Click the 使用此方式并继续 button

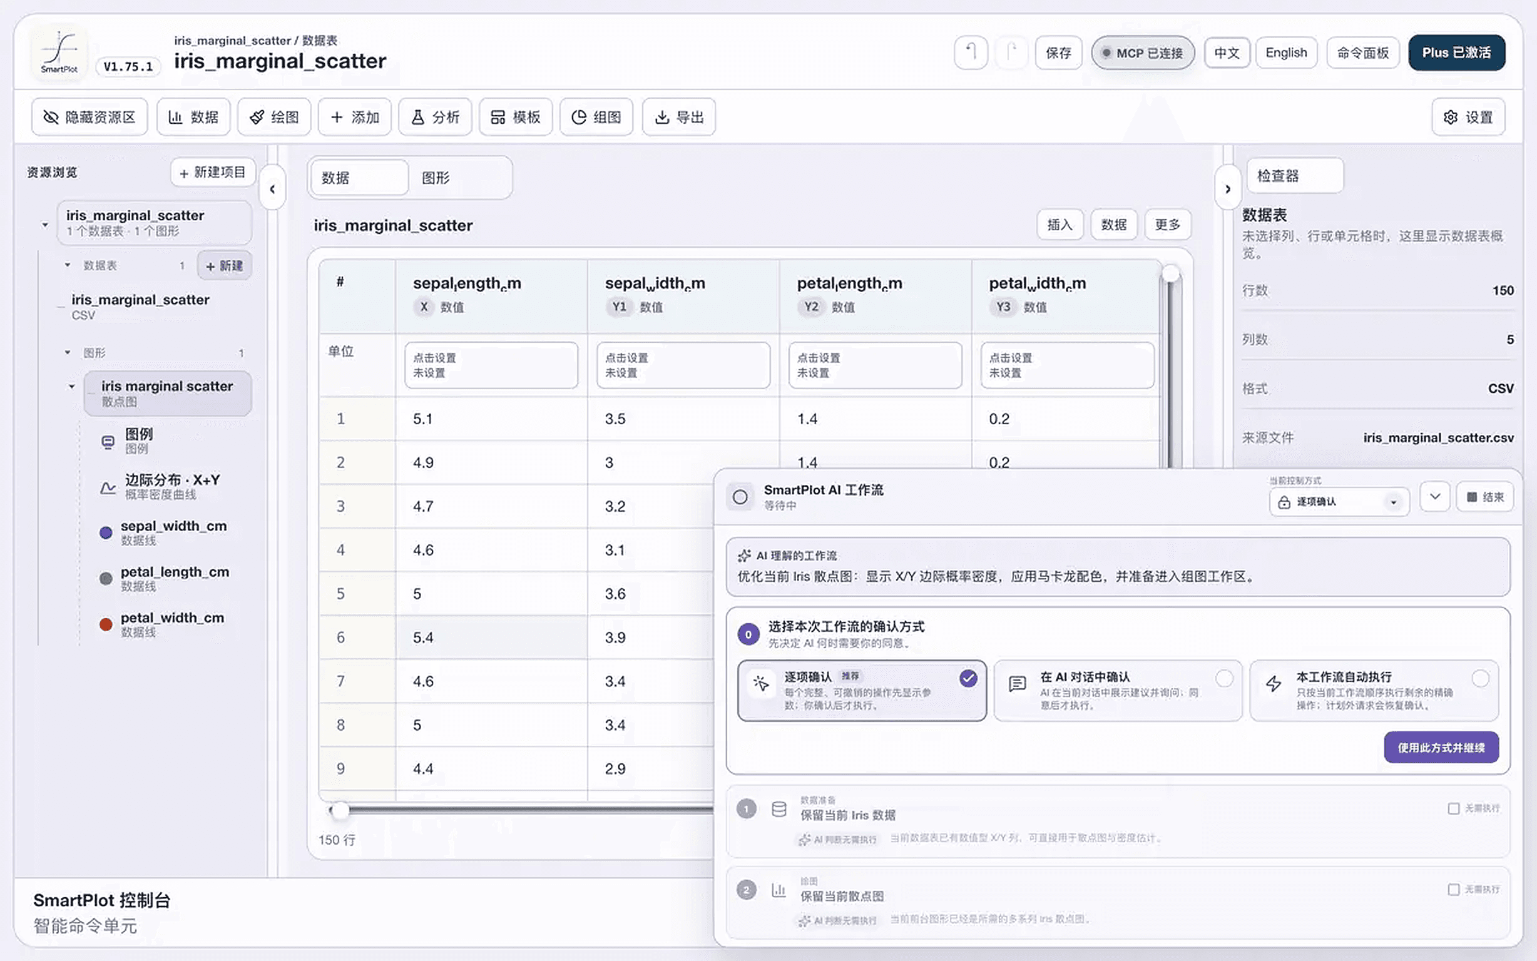(x=1441, y=748)
